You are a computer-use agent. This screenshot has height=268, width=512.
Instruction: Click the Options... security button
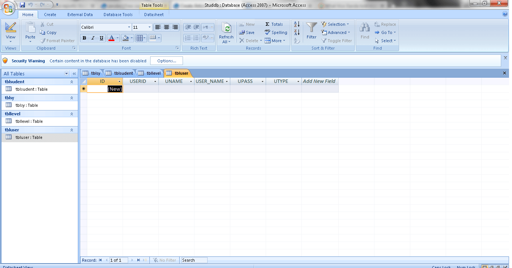click(167, 61)
